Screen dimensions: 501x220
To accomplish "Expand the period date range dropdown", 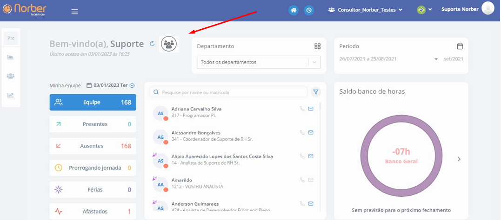I will point(436,59).
